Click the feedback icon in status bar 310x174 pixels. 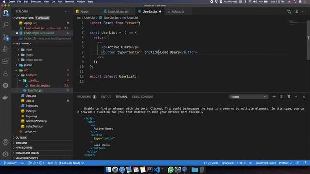pos(298,163)
